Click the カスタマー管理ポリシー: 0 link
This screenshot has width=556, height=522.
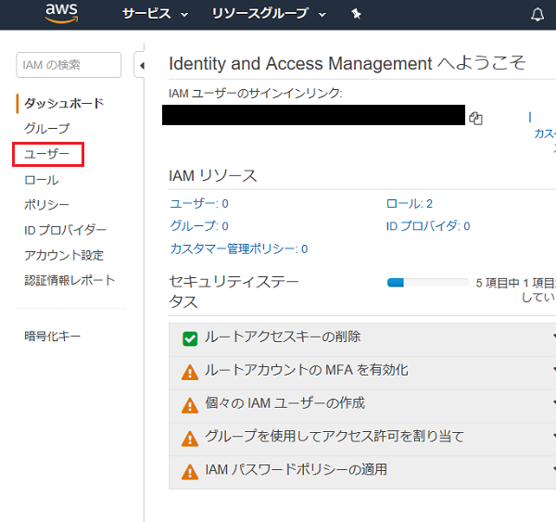click(239, 248)
